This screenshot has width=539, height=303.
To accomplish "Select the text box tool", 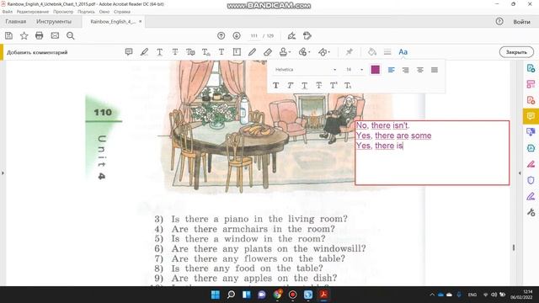I will pyautogui.click(x=237, y=52).
